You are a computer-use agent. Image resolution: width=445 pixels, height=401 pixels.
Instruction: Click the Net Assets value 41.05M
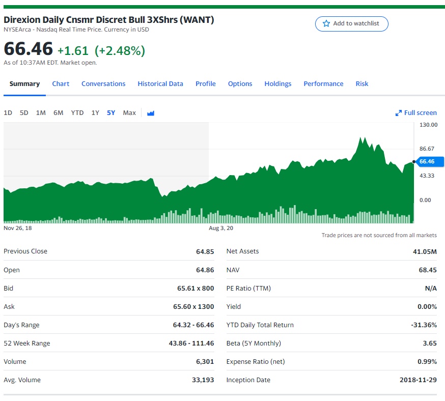pos(425,251)
